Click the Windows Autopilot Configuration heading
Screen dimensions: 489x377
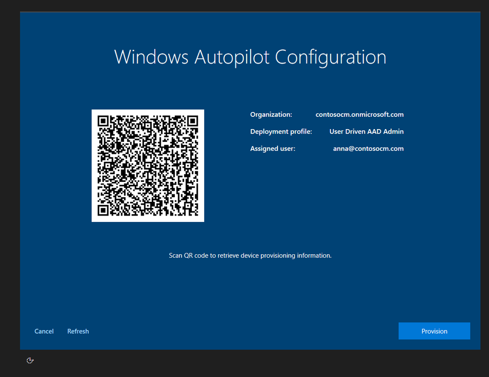click(x=250, y=57)
